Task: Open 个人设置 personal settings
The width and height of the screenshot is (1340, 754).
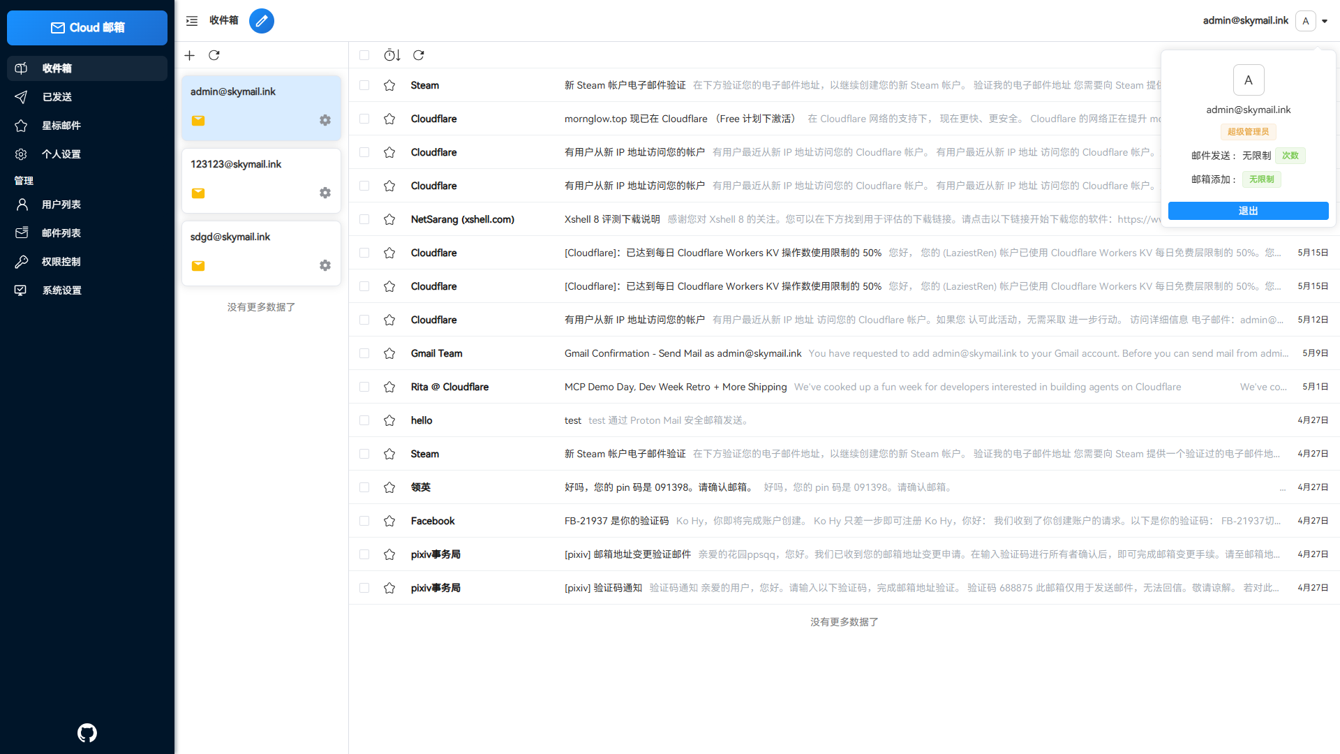Action: (x=87, y=154)
